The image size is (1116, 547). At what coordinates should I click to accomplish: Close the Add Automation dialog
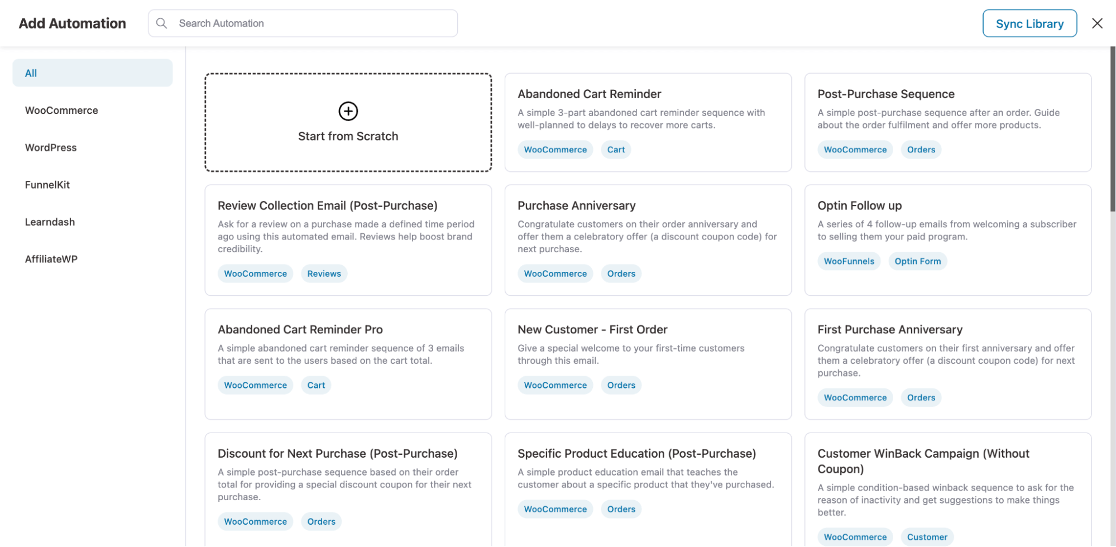pyautogui.click(x=1097, y=23)
